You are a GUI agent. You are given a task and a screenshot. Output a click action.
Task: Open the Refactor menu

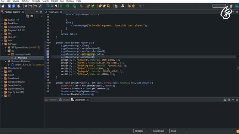click(25, 1)
